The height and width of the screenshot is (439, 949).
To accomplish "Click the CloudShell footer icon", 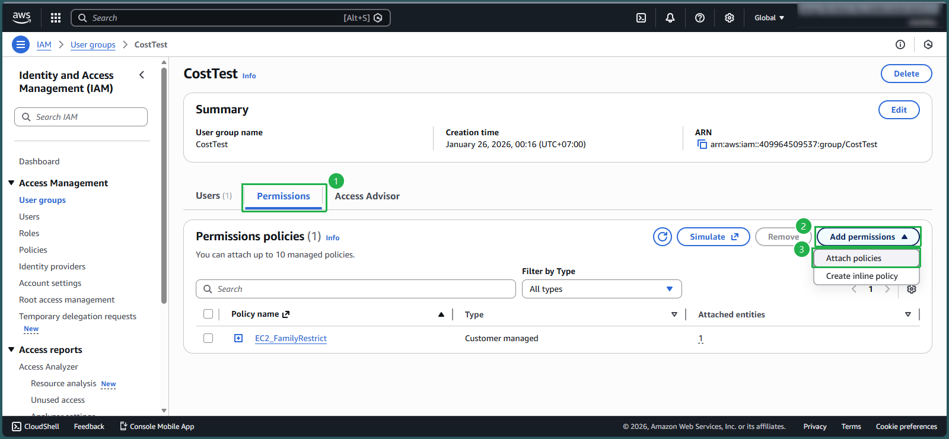I will [17, 427].
